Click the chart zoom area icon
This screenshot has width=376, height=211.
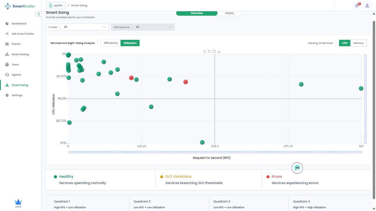[205, 51]
